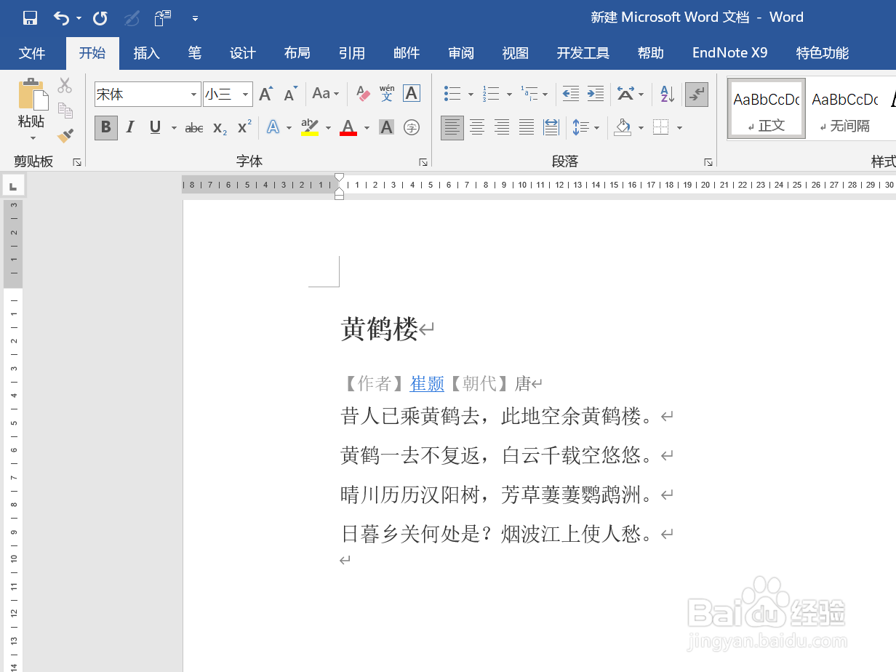Open the Change Case Aa menu
This screenshot has width=896, height=672.
click(x=326, y=93)
